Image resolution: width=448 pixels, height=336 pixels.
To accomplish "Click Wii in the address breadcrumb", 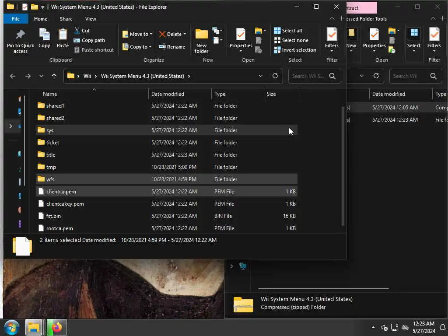I will click(x=87, y=76).
